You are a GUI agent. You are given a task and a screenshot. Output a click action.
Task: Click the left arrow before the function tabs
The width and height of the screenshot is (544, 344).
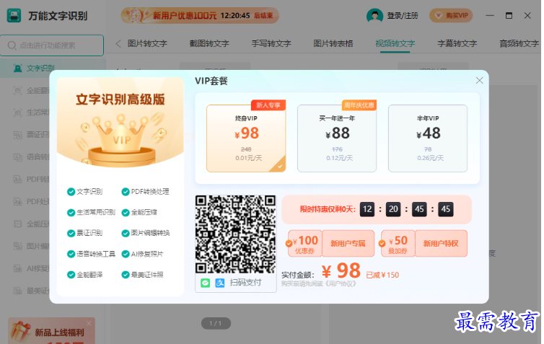click(x=118, y=44)
